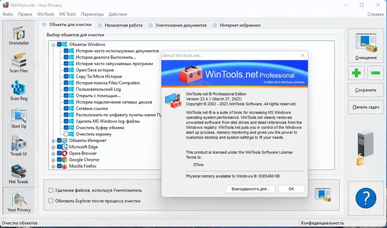
Task: Enable the Очистить корзину checkbox
Action: [66, 134]
